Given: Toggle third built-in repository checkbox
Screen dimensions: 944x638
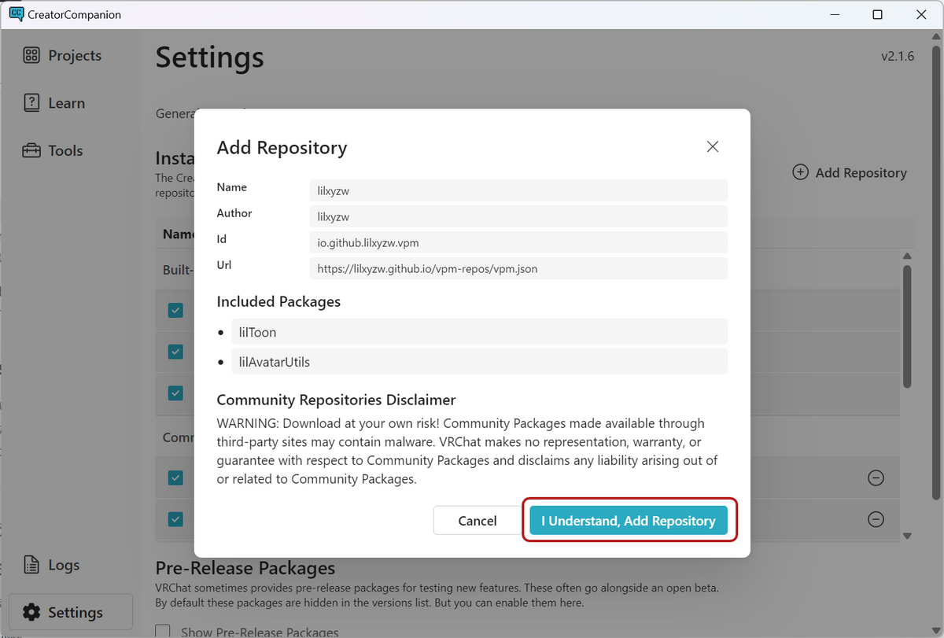Looking at the screenshot, I should coord(175,392).
